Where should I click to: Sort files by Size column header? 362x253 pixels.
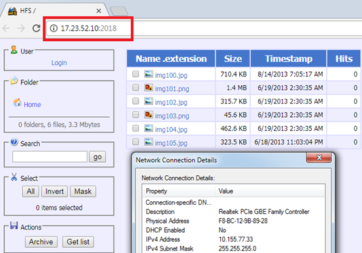233,59
